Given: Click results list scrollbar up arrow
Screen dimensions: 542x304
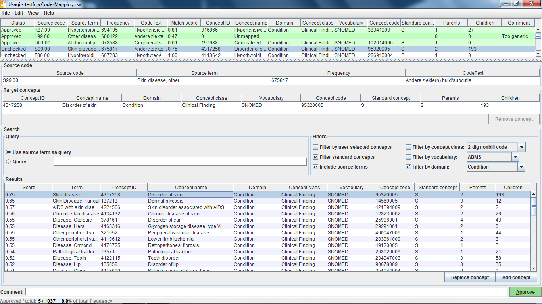Looking at the screenshot, I should [534, 194].
